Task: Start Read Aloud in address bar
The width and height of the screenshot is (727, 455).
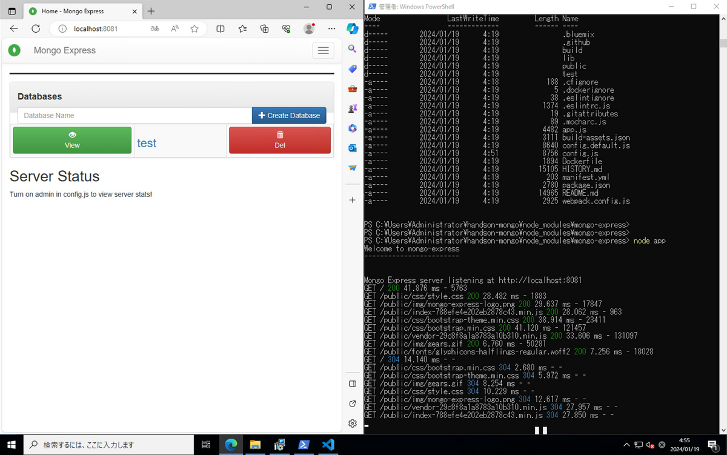Action: coord(174,28)
